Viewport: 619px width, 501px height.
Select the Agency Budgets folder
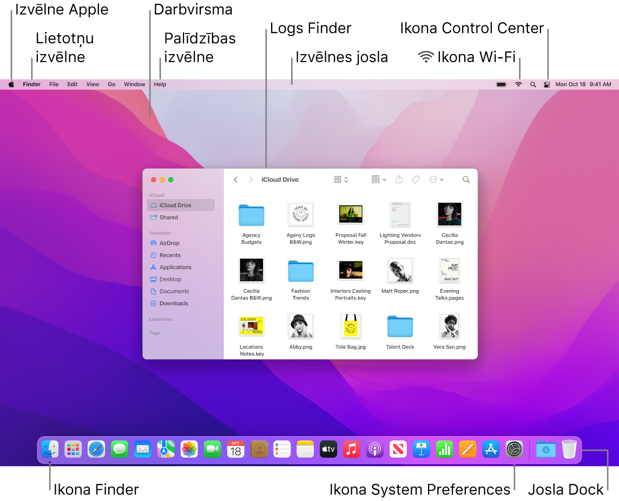(252, 224)
